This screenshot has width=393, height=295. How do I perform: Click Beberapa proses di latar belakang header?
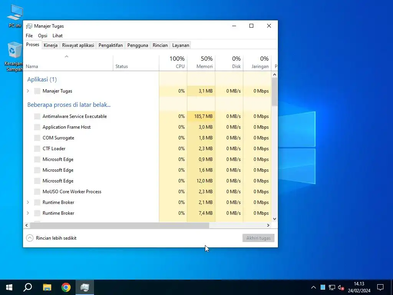pos(69,105)
